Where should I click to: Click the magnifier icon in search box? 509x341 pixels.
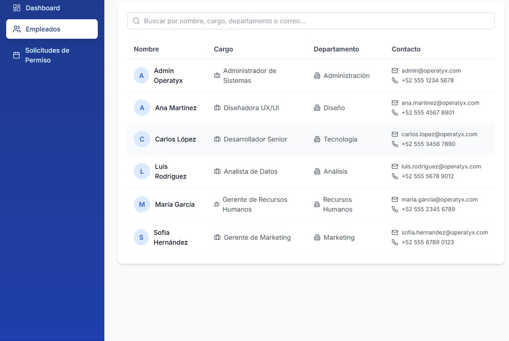coord(136,21)
